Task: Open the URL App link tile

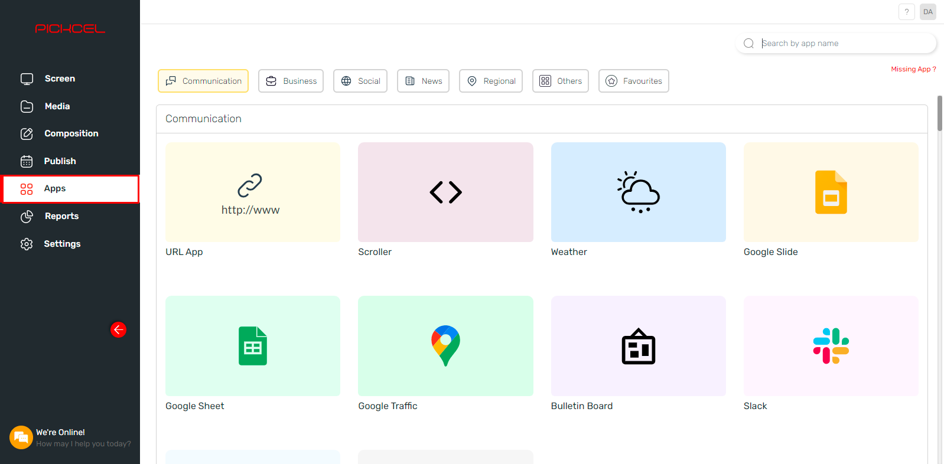Action: (253, 192)
